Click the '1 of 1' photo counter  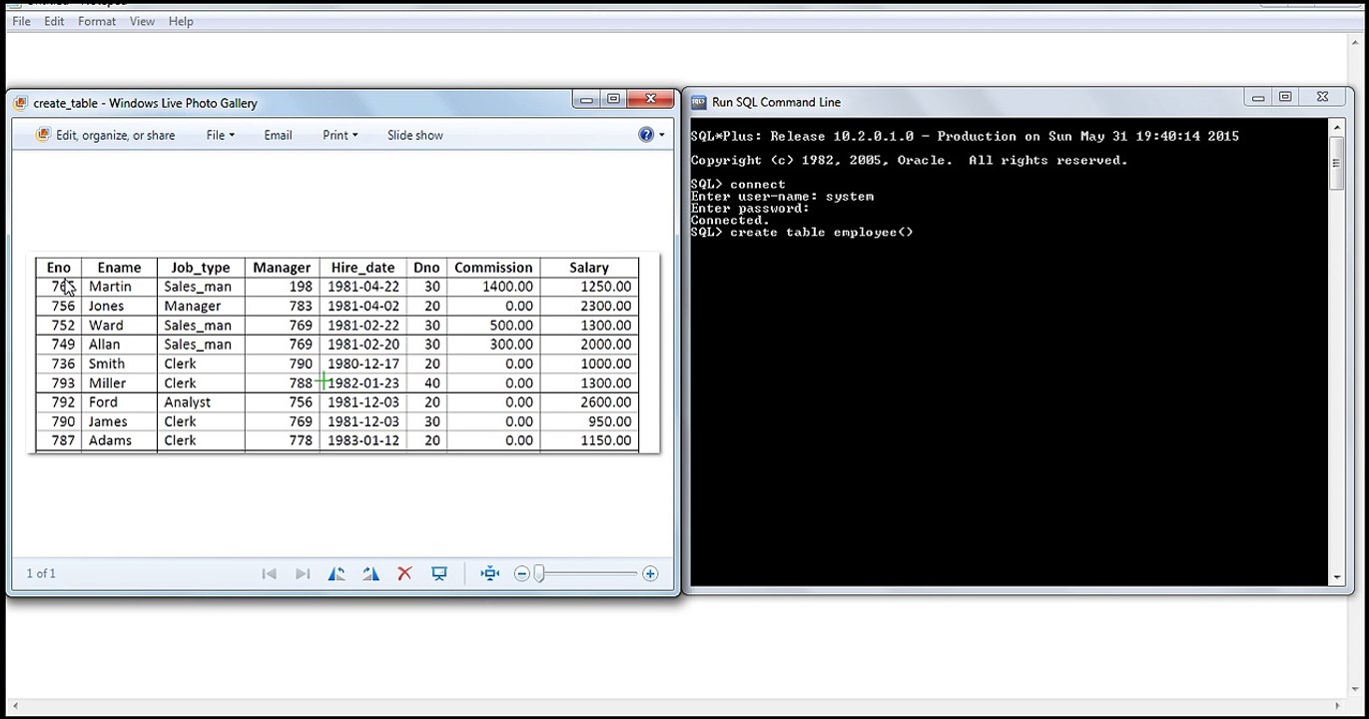41,573
